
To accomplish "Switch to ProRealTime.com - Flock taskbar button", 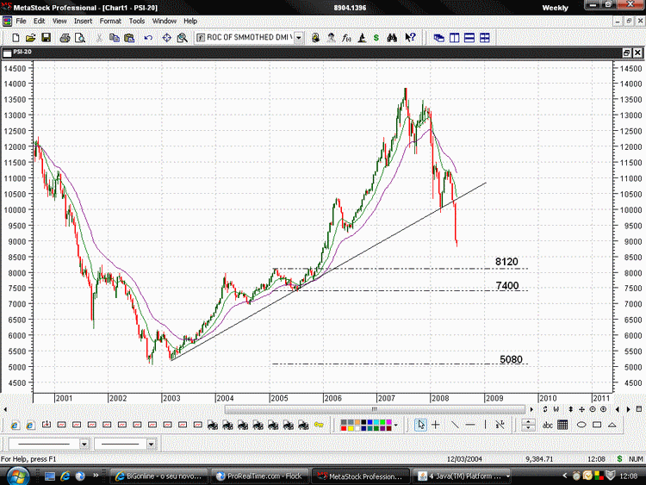I will pyautogui.click(x=259, y=476).
